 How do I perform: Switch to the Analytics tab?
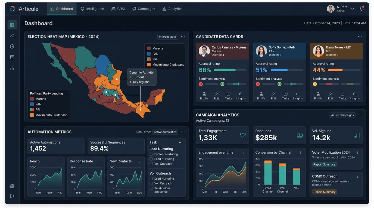tap(172, 9)
